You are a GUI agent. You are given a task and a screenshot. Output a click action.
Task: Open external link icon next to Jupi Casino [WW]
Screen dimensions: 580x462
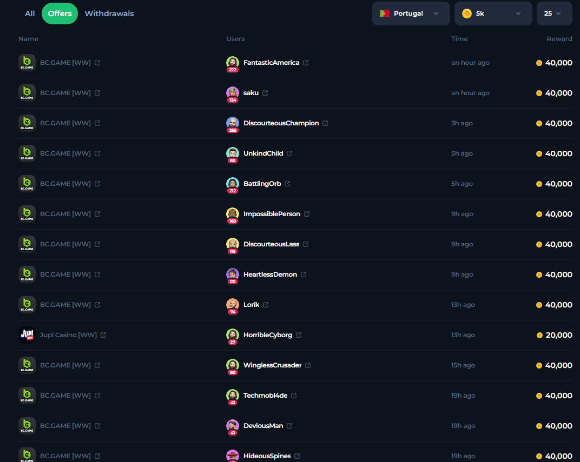(x=103, y=335)
